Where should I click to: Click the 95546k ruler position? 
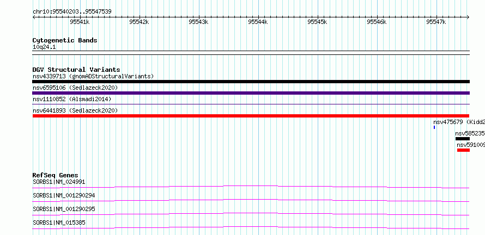click(x=377, y=22)
